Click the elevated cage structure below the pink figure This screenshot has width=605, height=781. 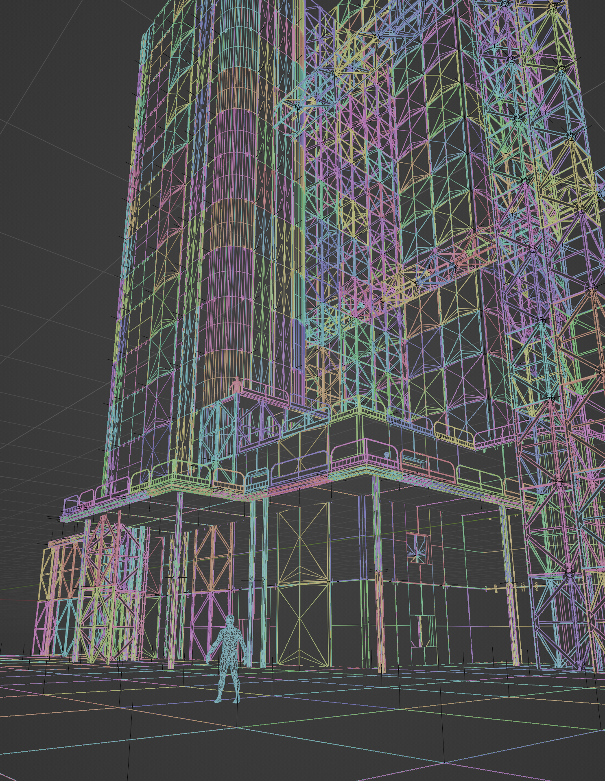[x=220, y=431]
